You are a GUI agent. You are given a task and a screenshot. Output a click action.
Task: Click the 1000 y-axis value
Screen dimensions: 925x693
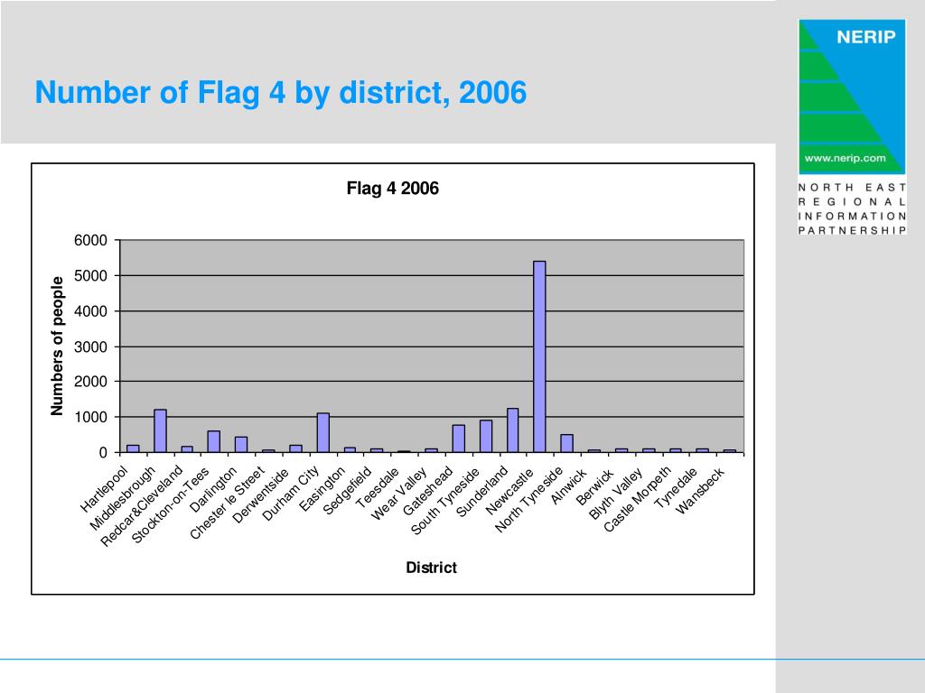(91, 417)
